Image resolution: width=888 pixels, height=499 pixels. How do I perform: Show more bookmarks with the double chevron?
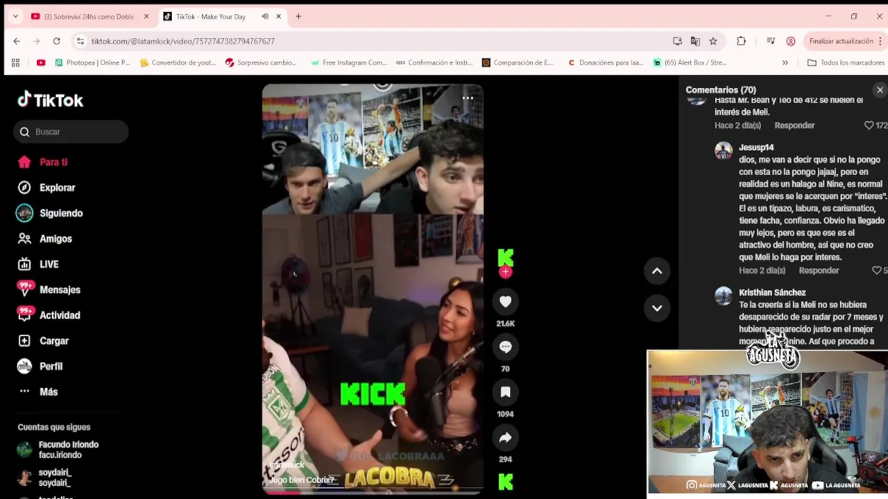pos(785,62)
